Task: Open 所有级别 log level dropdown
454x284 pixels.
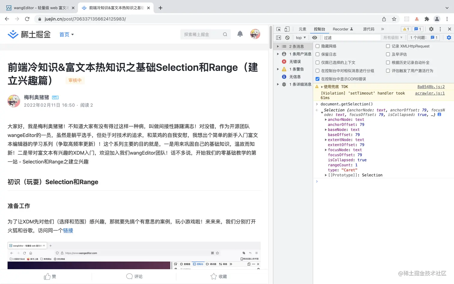Action: click(x=393, y=38)
